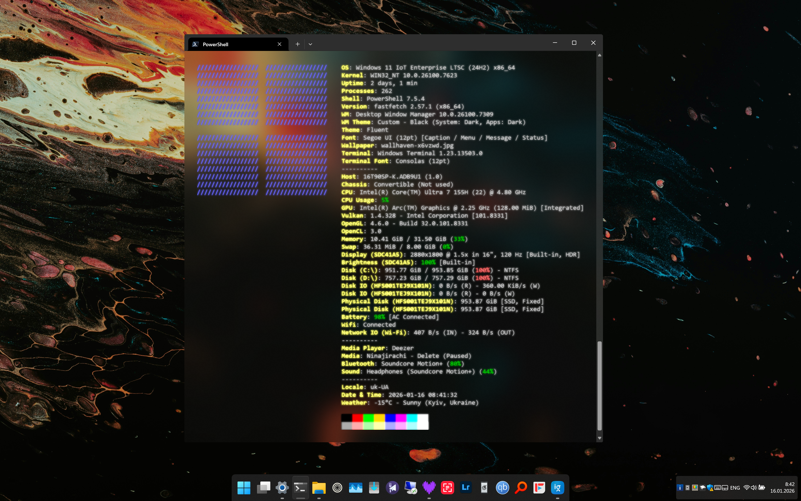Screen dimensions: 801x501
Task: Open File Explorer from taskbar
Action: click(x=319, y=487)
